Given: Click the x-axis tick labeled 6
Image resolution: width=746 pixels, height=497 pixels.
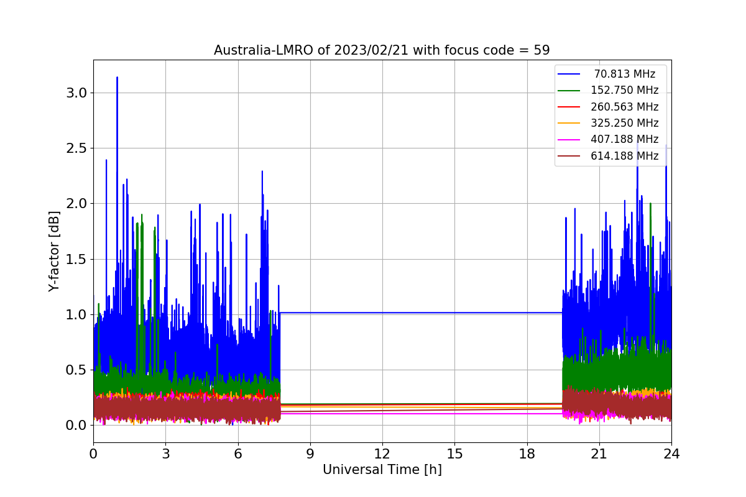Looking at the screenshot, I should tap(238, 454).
